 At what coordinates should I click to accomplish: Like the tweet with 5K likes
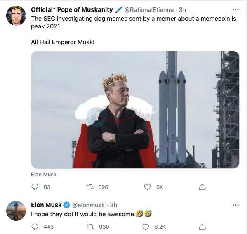[x=148, y=187]
